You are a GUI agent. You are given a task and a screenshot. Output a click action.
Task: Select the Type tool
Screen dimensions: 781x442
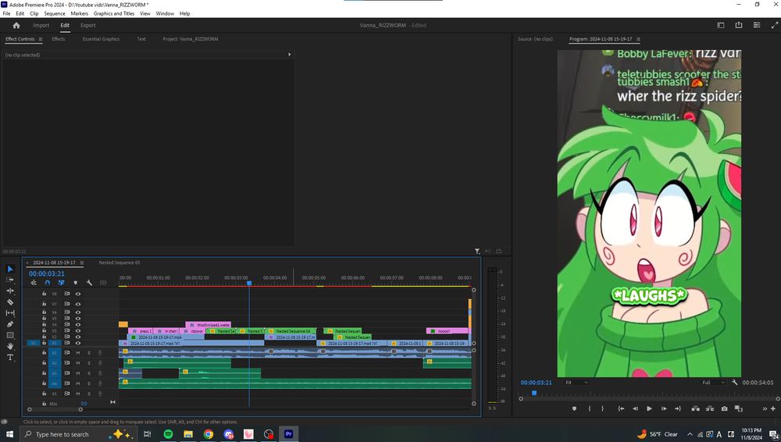tap(10, 357)
